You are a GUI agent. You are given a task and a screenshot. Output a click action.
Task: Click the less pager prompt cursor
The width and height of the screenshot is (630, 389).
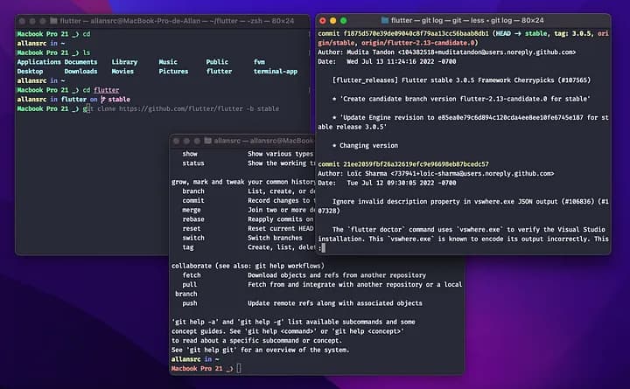pyautogui.click(x=324, y=248)
